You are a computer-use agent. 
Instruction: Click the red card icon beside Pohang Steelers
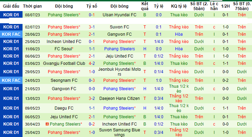(x=47, y=124)
